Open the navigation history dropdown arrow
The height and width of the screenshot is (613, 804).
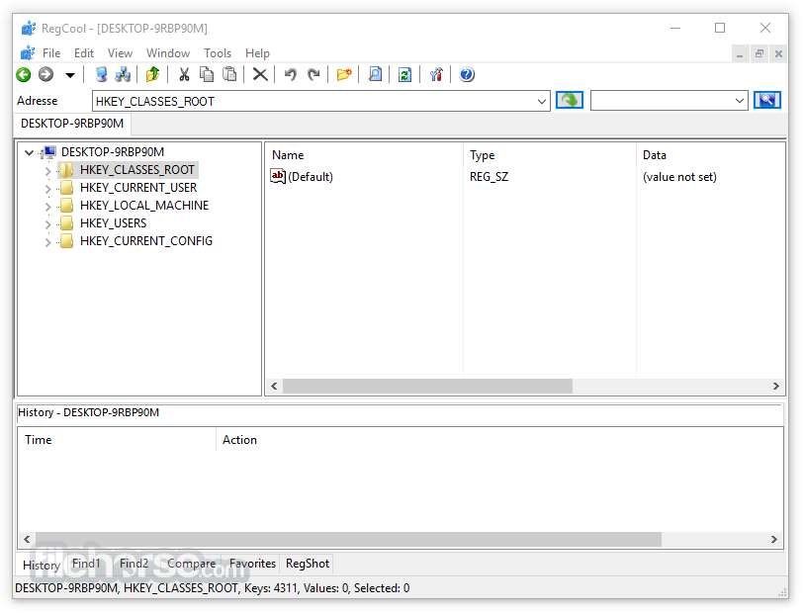(70, 76)
